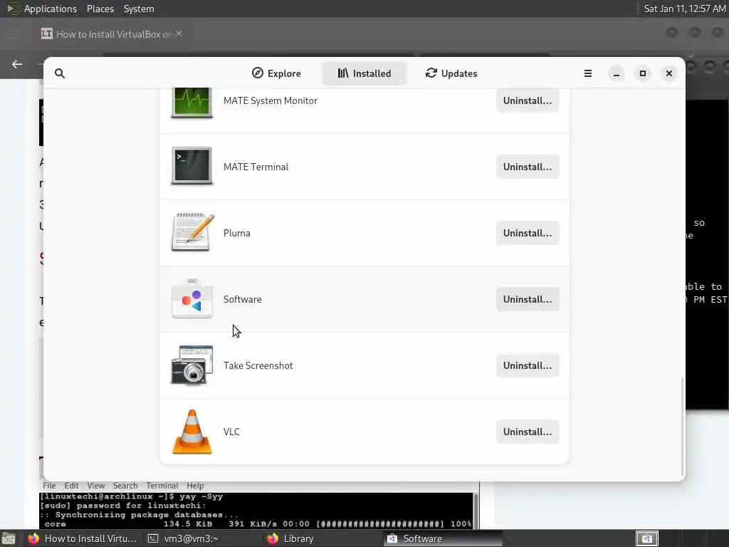The width and height of the screenshot is (729, 547).
Task: Switch to the Installed tab
Action: tap(364, 73)
